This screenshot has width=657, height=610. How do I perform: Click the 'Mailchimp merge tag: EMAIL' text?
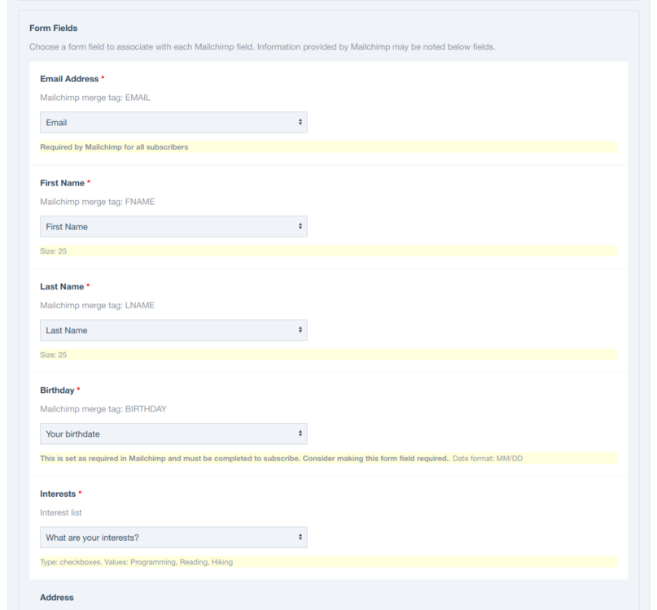[96, 98]
